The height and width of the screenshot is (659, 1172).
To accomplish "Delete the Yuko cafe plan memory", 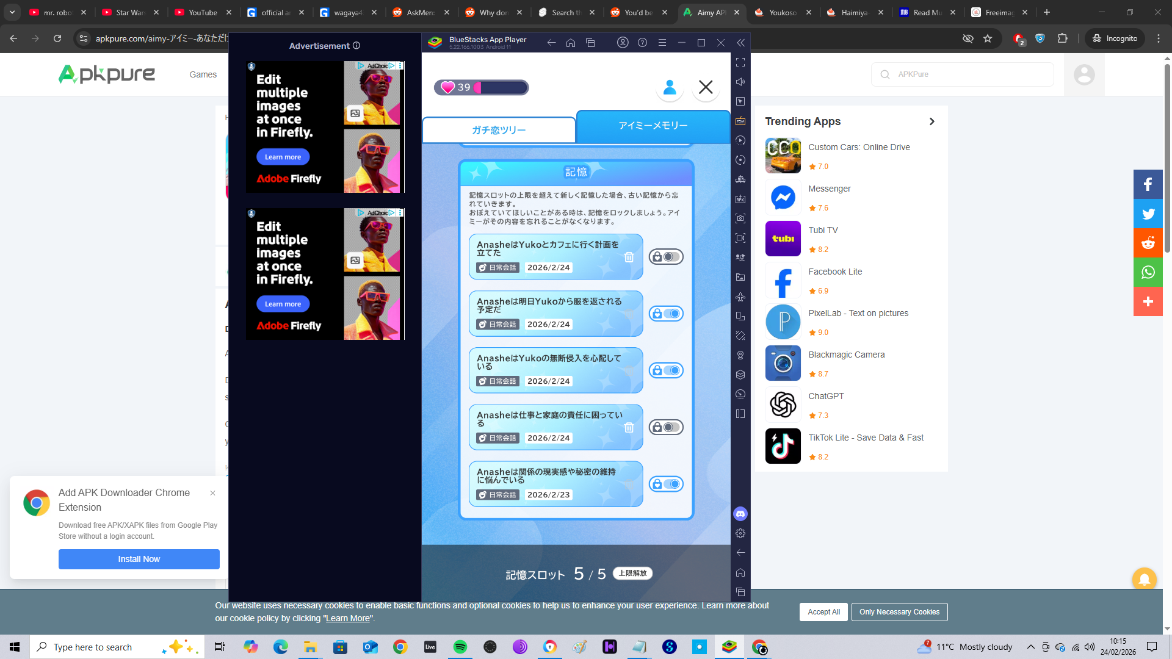I will [629, 257].
